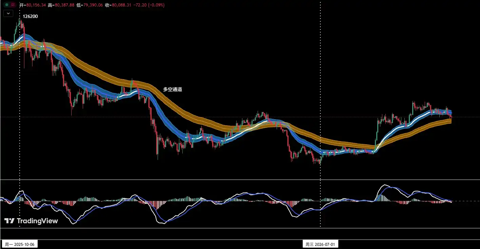The width and height of the screenshot is (480, 249).
Task: Click the open price value 80,156.34
Action: [36, 5]
